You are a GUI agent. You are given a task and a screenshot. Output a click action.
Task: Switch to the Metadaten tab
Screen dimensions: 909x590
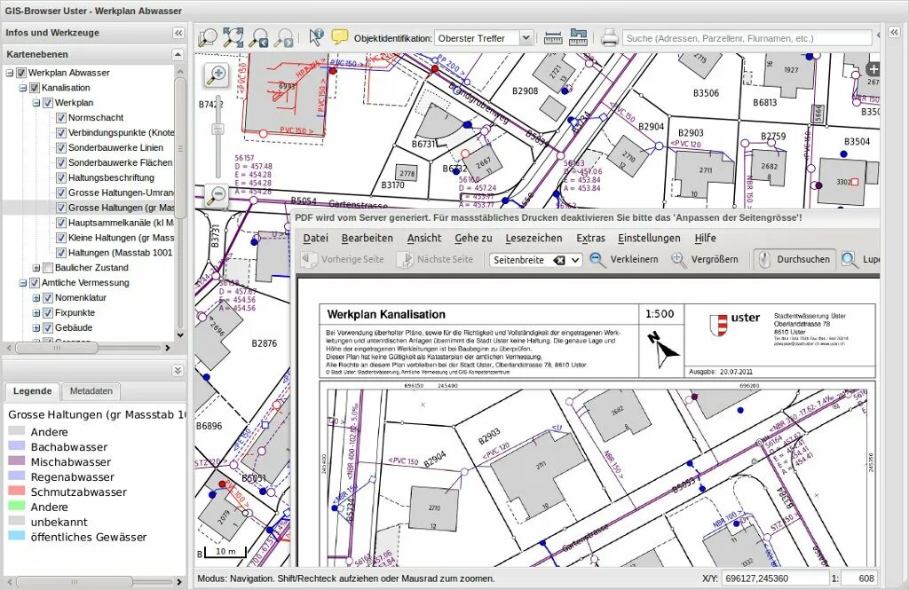click(91, 391)
